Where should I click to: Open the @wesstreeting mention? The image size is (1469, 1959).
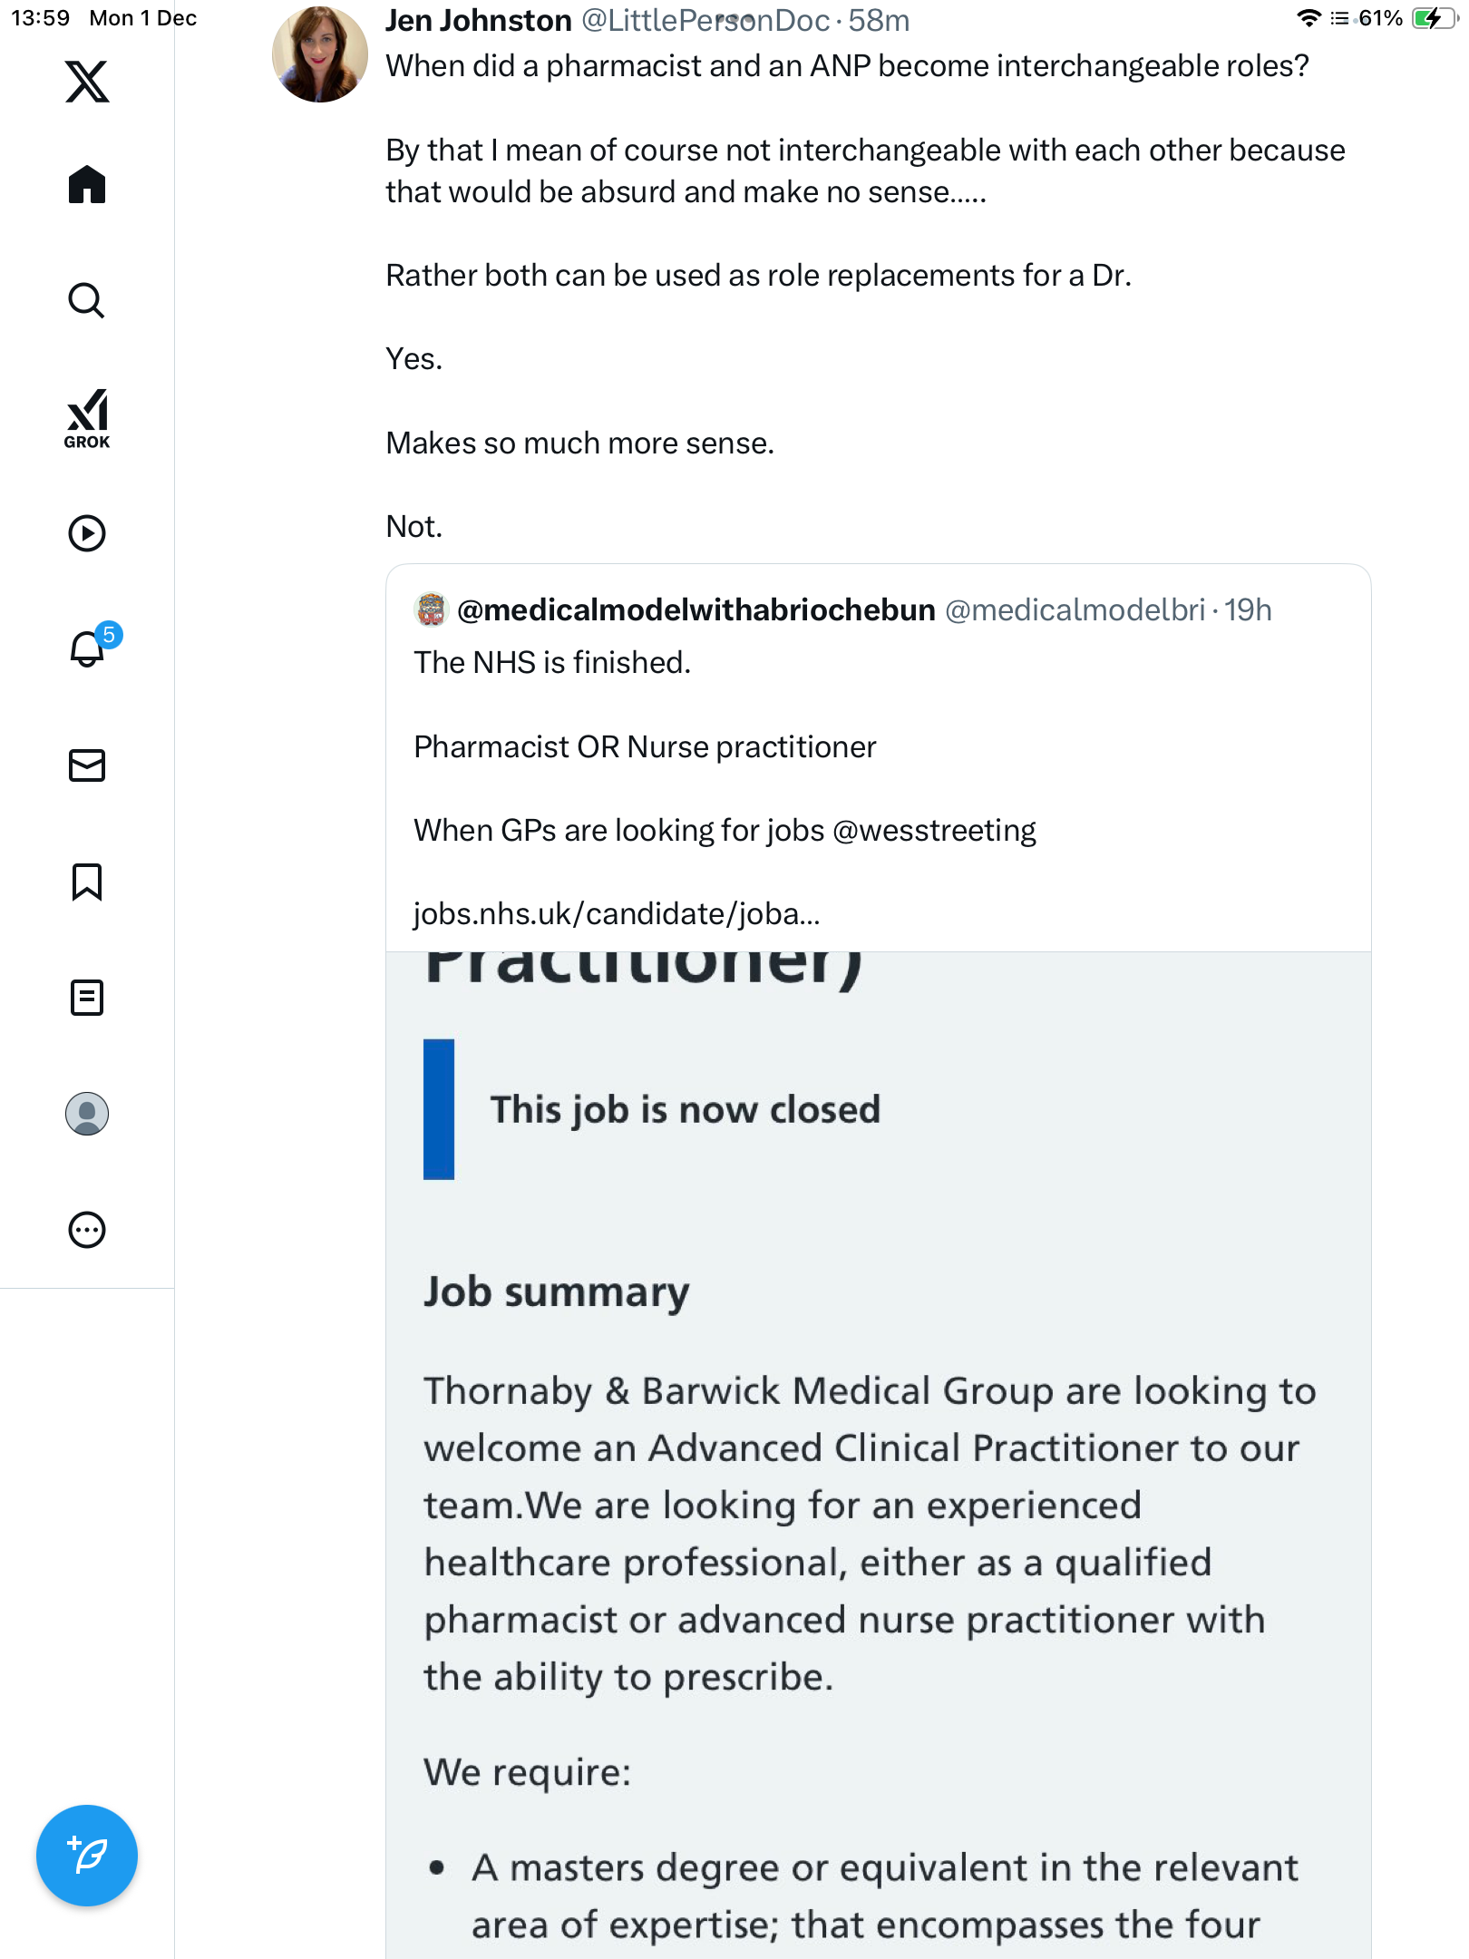point(934,831)
